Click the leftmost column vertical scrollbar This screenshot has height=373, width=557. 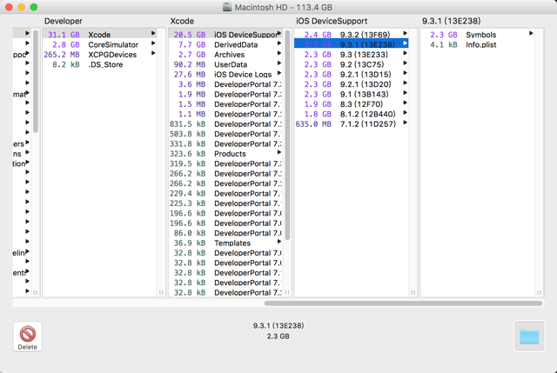[x=36, y=82]
